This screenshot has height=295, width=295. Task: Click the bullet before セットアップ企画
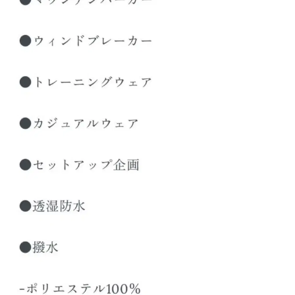(x=25, y=165)
